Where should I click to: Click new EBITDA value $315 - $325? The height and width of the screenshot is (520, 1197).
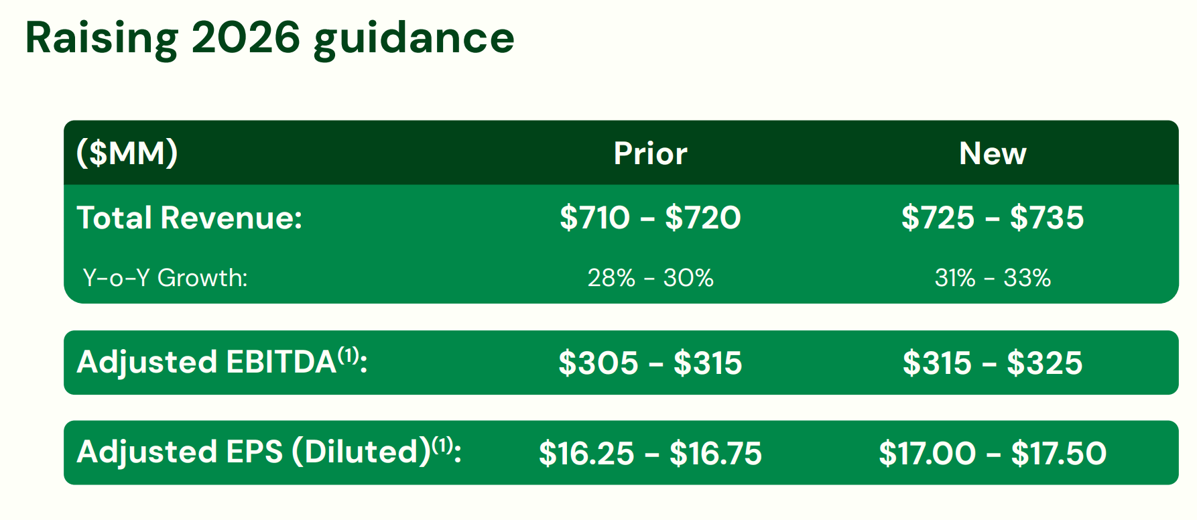click(993, 363)
